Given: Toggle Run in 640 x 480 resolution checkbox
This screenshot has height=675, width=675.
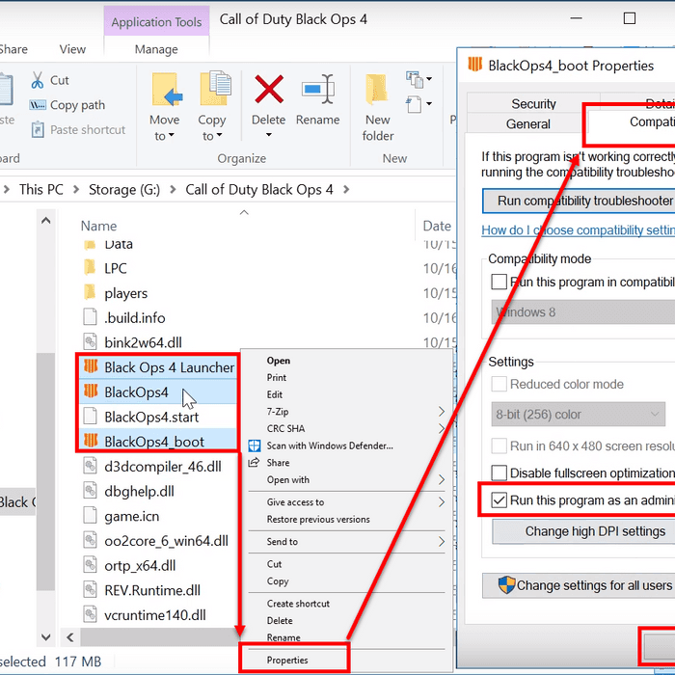Looking at the screenshot, I should click(x=499, y=445).
